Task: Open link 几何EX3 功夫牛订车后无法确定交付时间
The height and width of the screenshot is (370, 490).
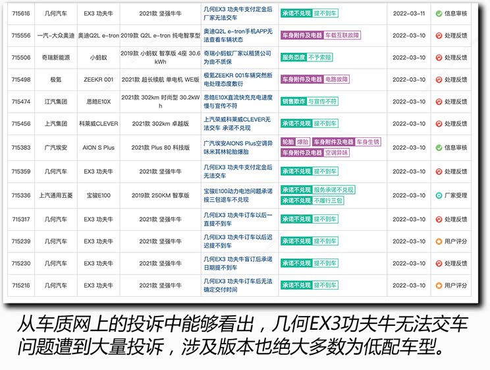Action: tap(238, 286)
